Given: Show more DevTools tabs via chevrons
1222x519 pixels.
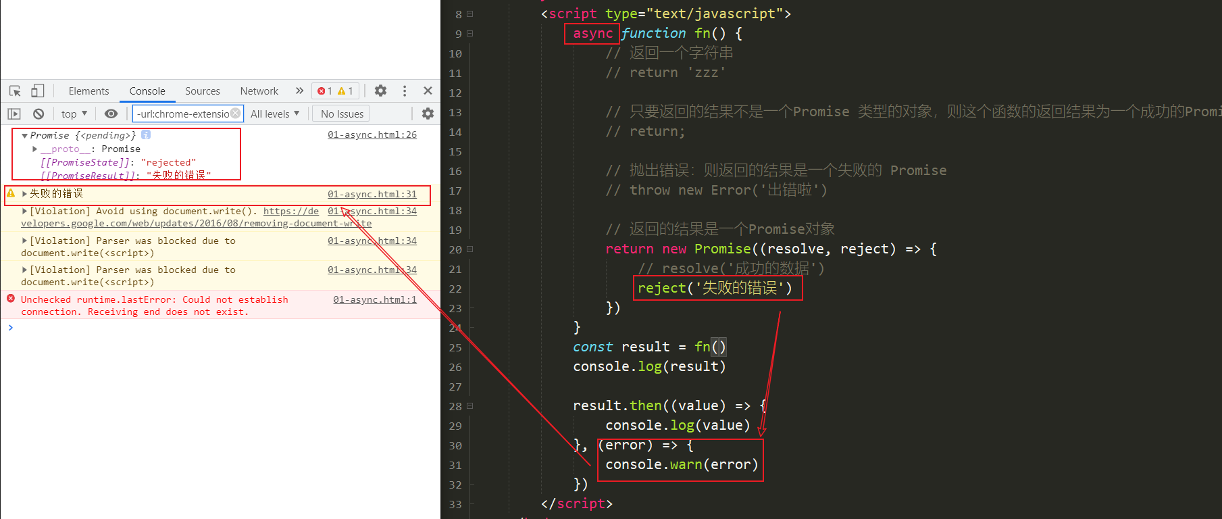Looking at the screenshot, I should pyautogui.click(x=299, y=91).
